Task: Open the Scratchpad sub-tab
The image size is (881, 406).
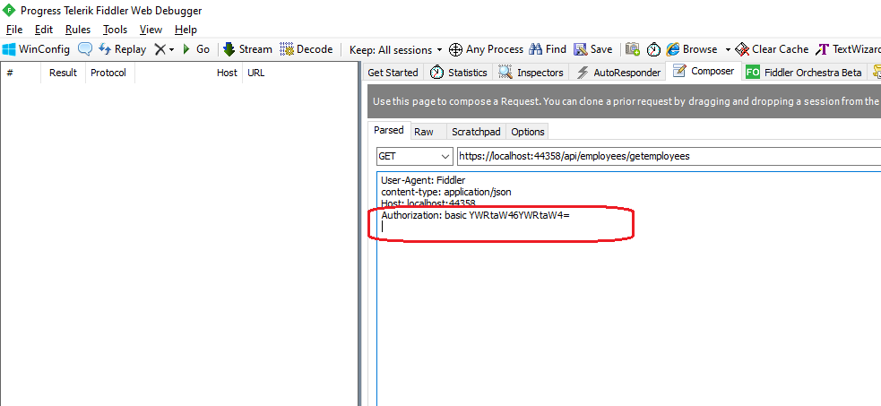Action: tap(476, 132)
